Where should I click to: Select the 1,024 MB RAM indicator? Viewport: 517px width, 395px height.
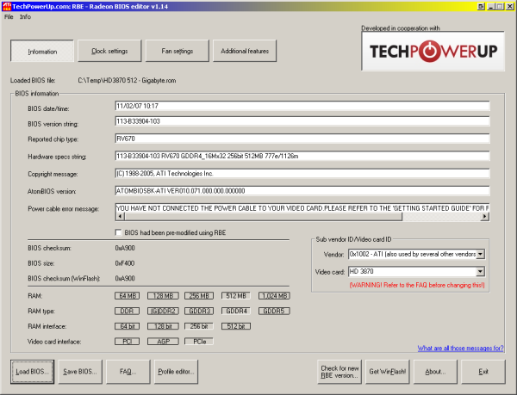click(x=274, y=295)
